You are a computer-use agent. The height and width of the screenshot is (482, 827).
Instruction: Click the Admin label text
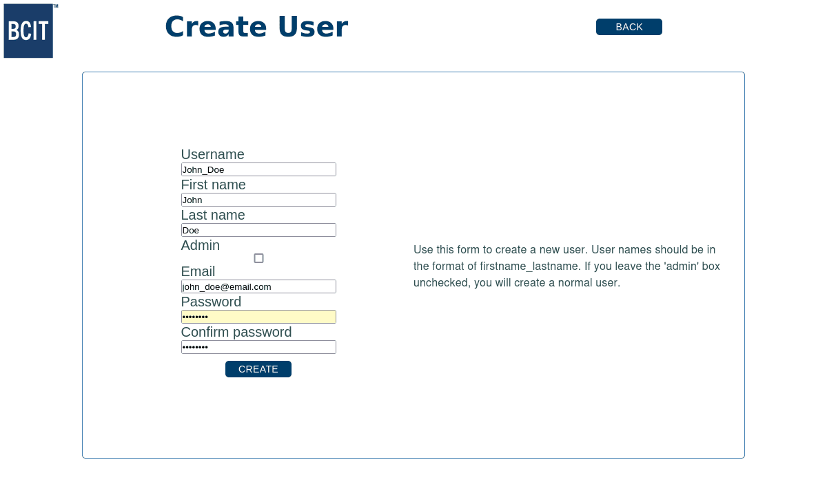coord(201,245)
